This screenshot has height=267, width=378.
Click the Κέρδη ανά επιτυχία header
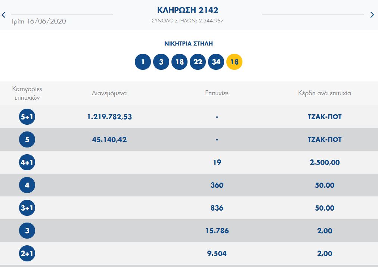tap(325, 93)
